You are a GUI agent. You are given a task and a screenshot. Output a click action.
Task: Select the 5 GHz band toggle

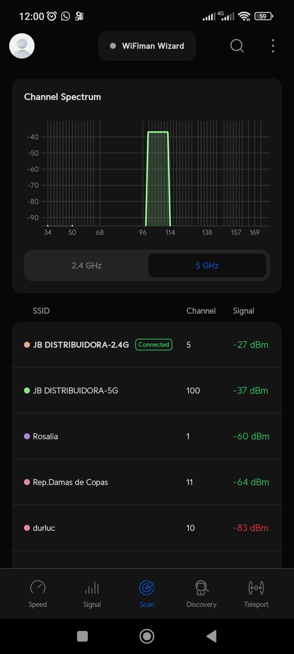207,265
